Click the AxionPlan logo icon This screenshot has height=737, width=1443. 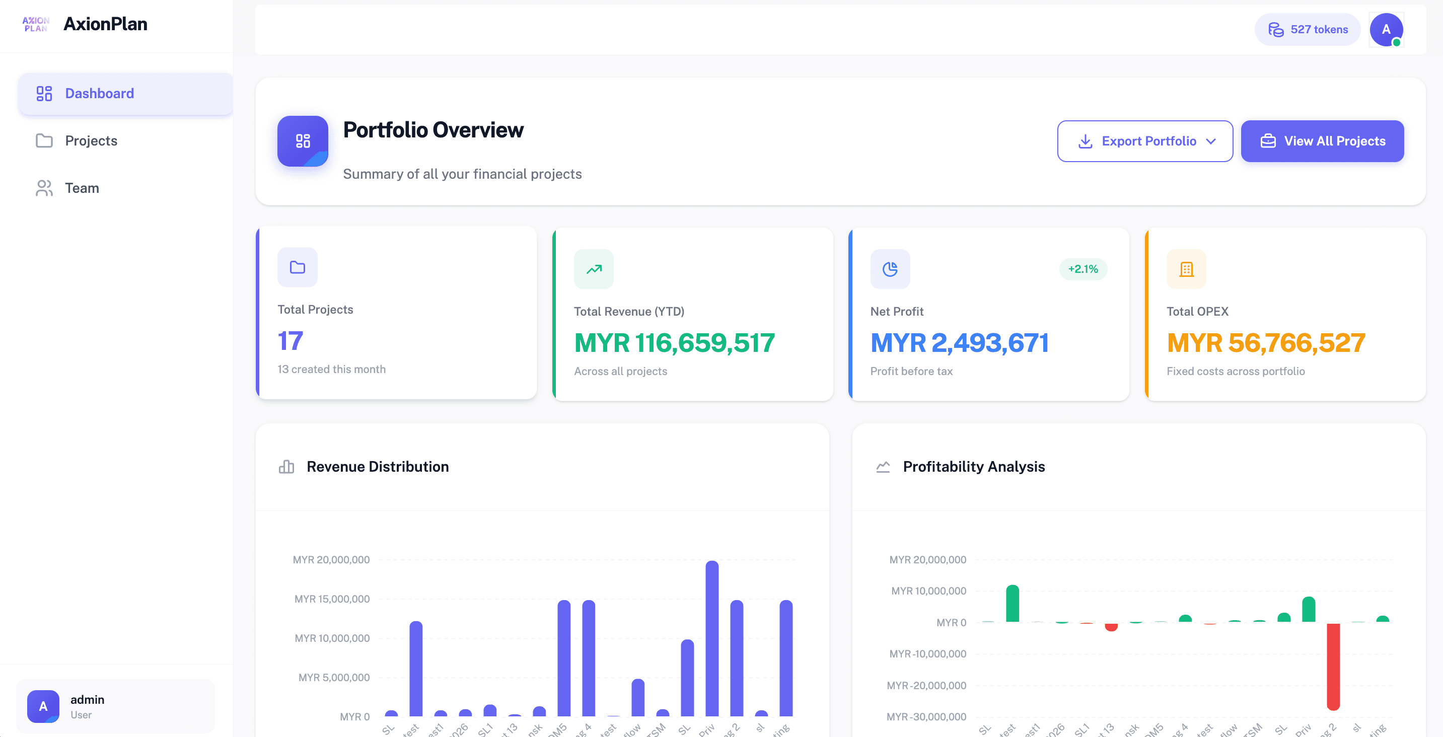click(x=36, y=24)
